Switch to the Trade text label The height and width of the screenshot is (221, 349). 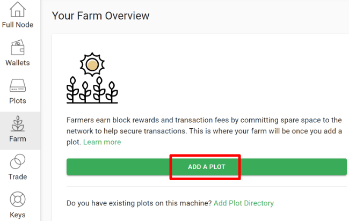click(x=18, y=177)
